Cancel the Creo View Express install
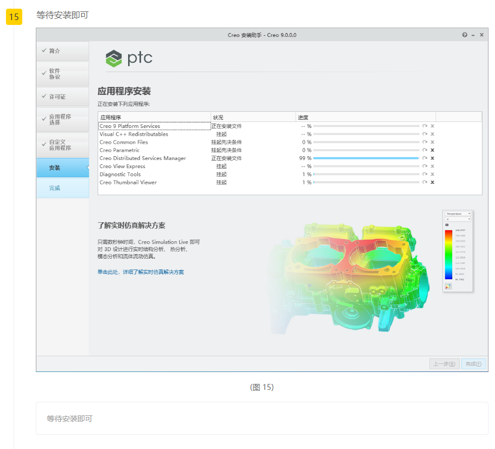The height and width of the screenshot is (449, 495). [433, 166]
